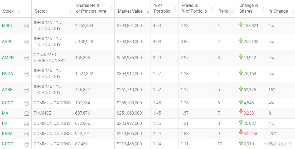Open the grid icon in the AMZN row
295x149 pixels.
pyautogui.click(x=27, y=58)
